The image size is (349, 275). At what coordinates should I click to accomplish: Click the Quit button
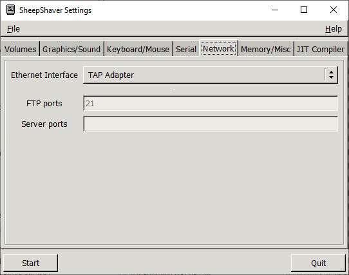pyautogui.click(x=318, y=263)
